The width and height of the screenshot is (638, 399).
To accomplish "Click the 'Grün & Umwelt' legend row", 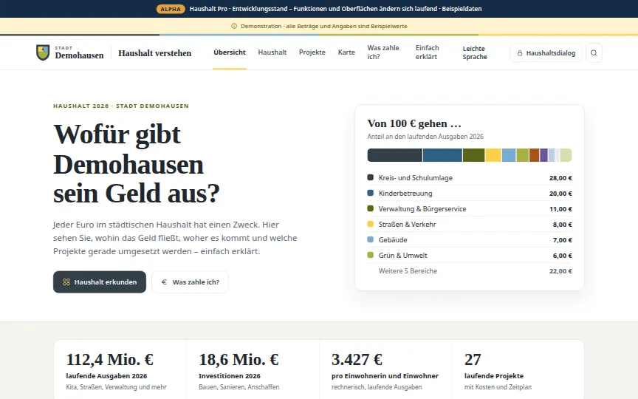I will [470, 255].
